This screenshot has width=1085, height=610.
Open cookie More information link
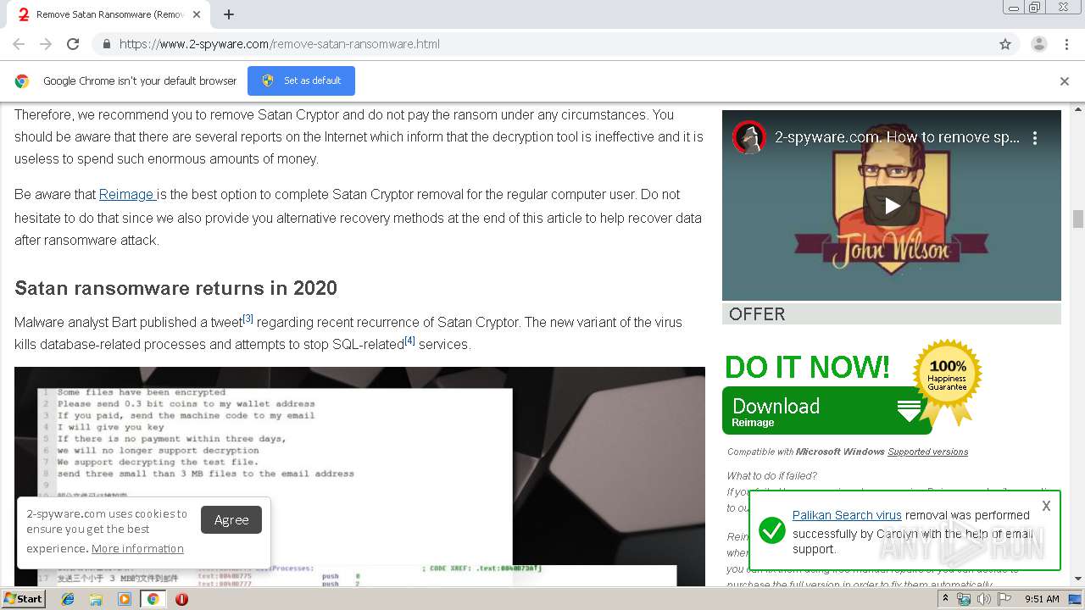pos(137,549)
